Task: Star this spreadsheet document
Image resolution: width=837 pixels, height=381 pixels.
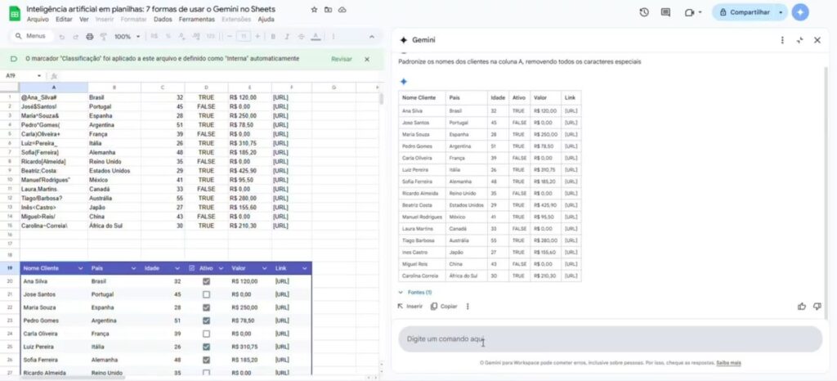Action: [314, 10]
